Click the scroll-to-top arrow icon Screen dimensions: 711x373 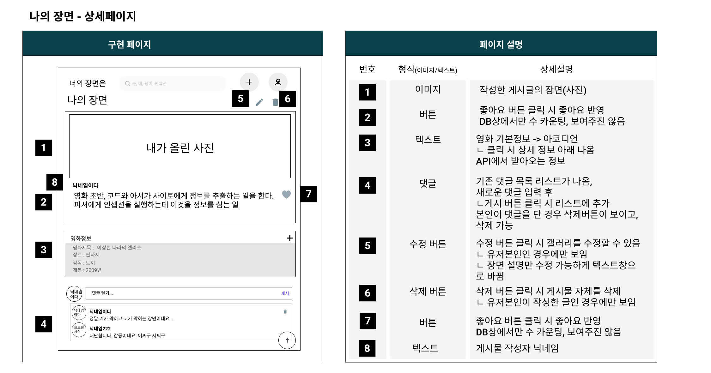(x=287, y=340)
